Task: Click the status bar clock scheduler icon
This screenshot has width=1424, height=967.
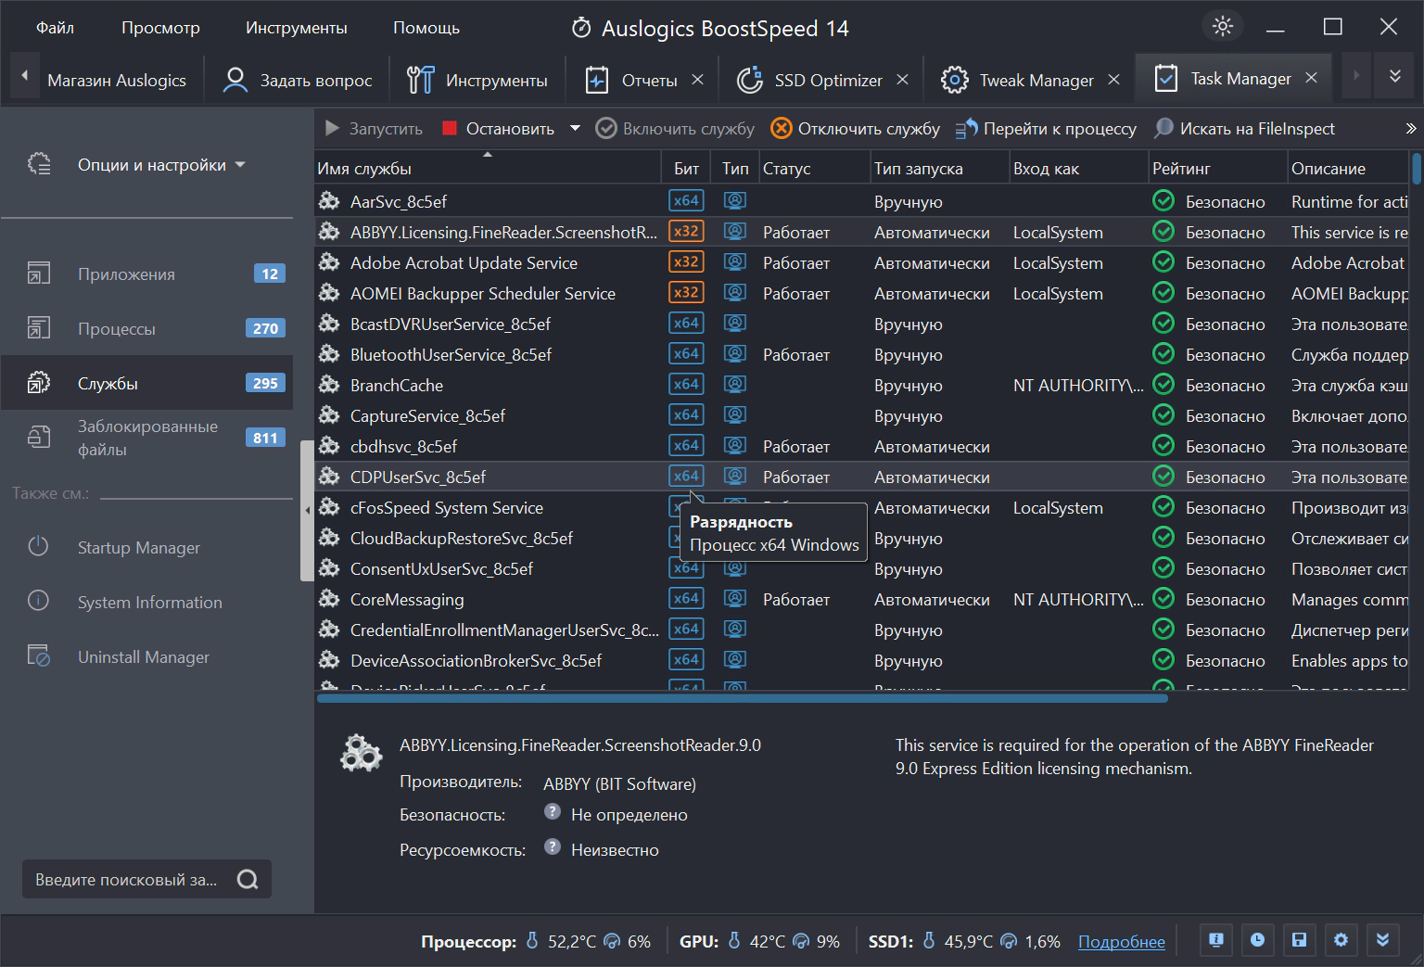Action: 1257,940
